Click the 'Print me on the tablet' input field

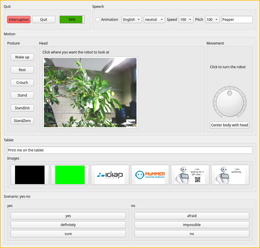point(130,150)
